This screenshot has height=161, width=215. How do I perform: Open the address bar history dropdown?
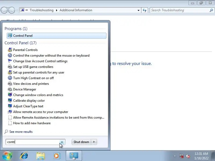(x=138, y=10)
